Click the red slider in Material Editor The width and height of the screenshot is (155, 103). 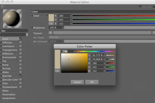(114, 16)
